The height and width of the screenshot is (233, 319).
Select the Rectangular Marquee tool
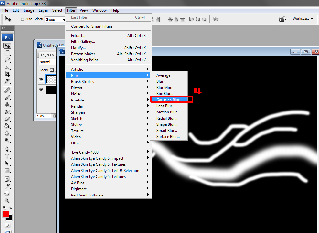pos(7,53)
